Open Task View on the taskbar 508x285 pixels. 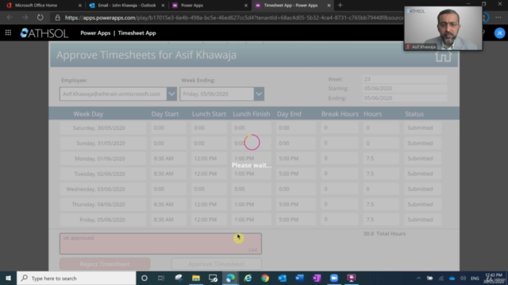[161, 278]
